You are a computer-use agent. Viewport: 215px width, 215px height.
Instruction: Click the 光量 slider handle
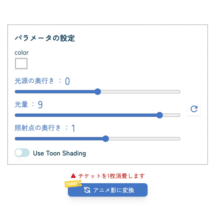tap(160, 115)
